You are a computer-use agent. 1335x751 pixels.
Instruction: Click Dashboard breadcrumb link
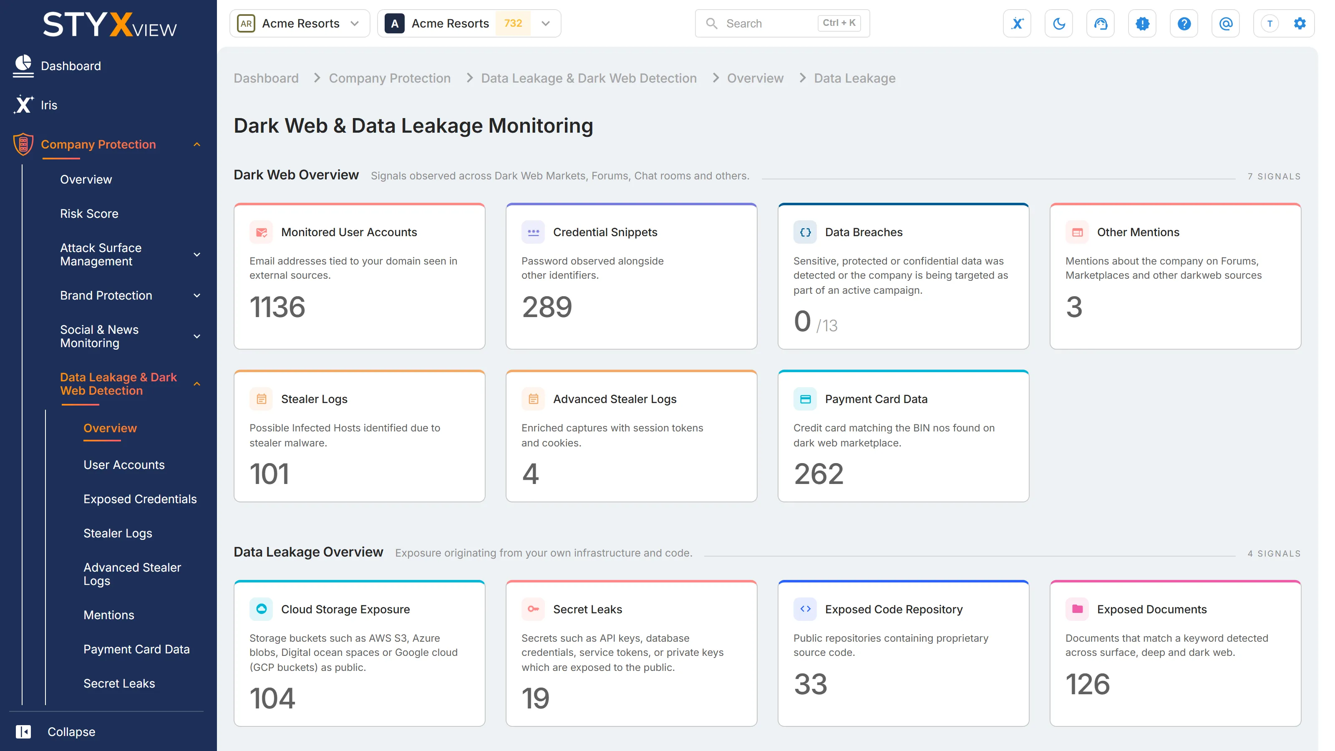coord(266,78)
